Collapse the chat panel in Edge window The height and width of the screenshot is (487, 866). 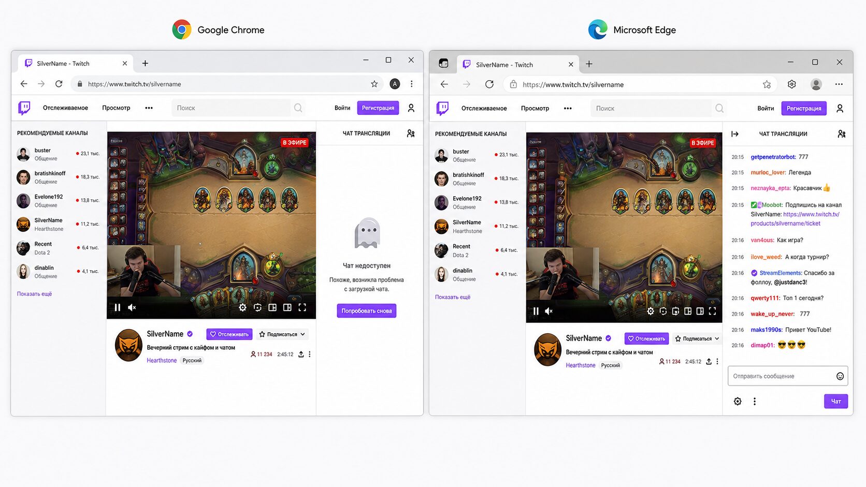[x=735, y=134]
